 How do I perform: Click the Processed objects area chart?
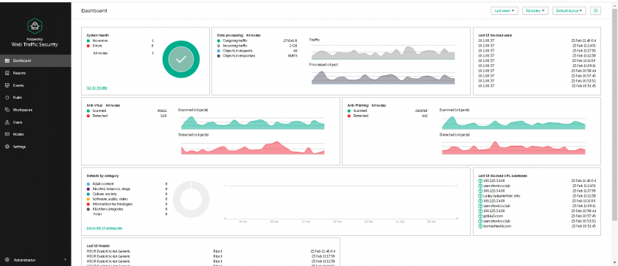pyautogui.click(x=383, y=77)
